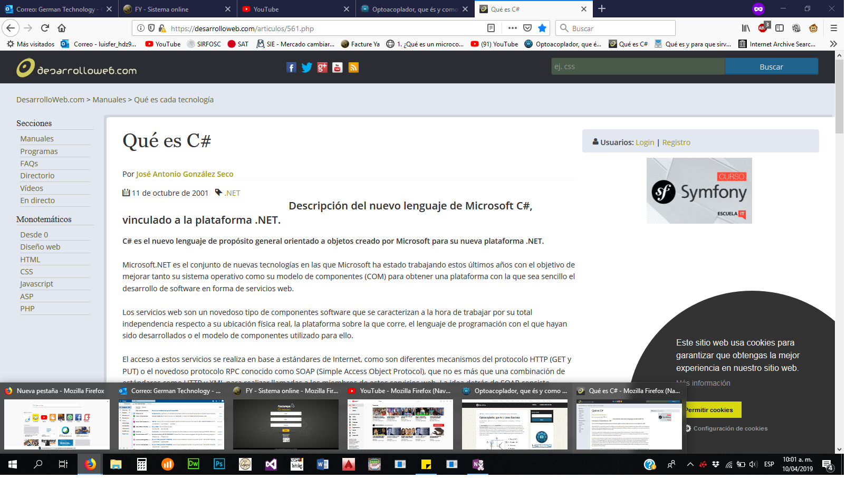Open the Adblock extension icon
Image resolution: width=846 pixels, height=478 pixels.
coord(763,28)
